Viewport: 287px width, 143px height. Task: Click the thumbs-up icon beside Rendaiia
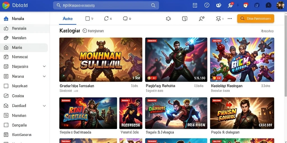pos(6,28)
